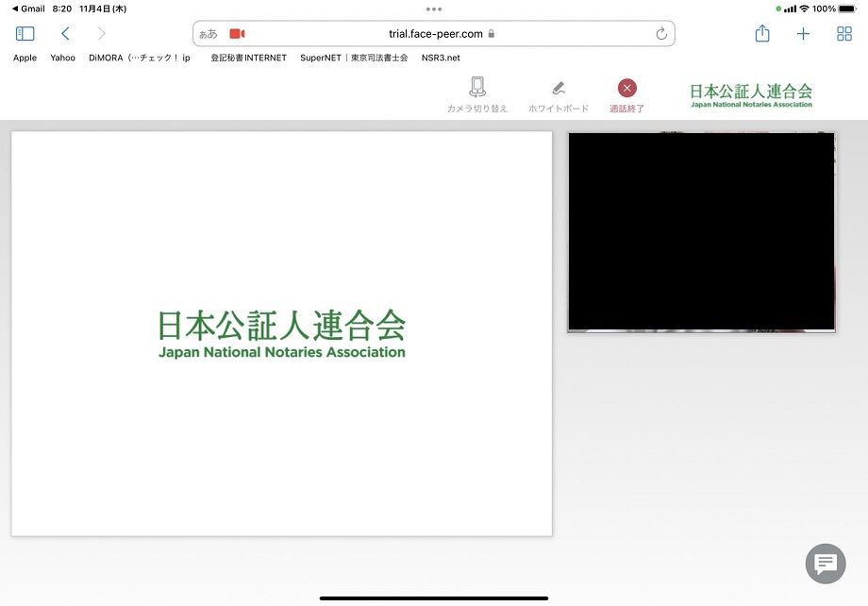Tap the red camera recording indicator in address bar

point(237,34)
